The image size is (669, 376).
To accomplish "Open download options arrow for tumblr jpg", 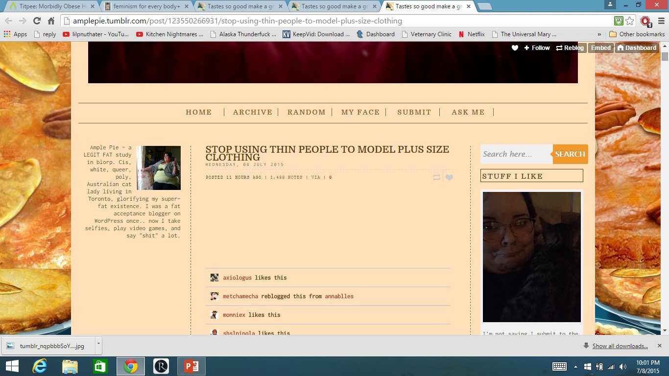I will 98,345.
